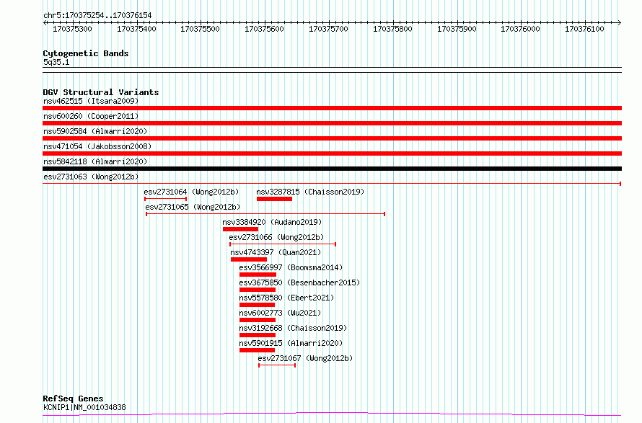Viewport: 642px width, 423px height.
Task: Click the red bar under nsv471054
Action: 332,153
